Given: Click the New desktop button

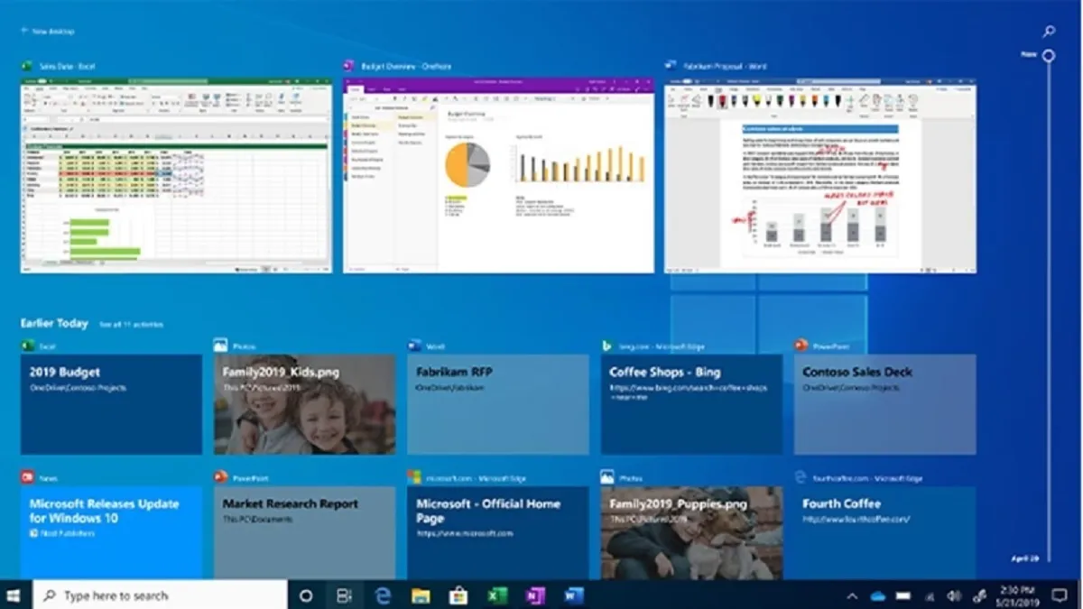Looking at the screenshot, I should tap(48, 32).
